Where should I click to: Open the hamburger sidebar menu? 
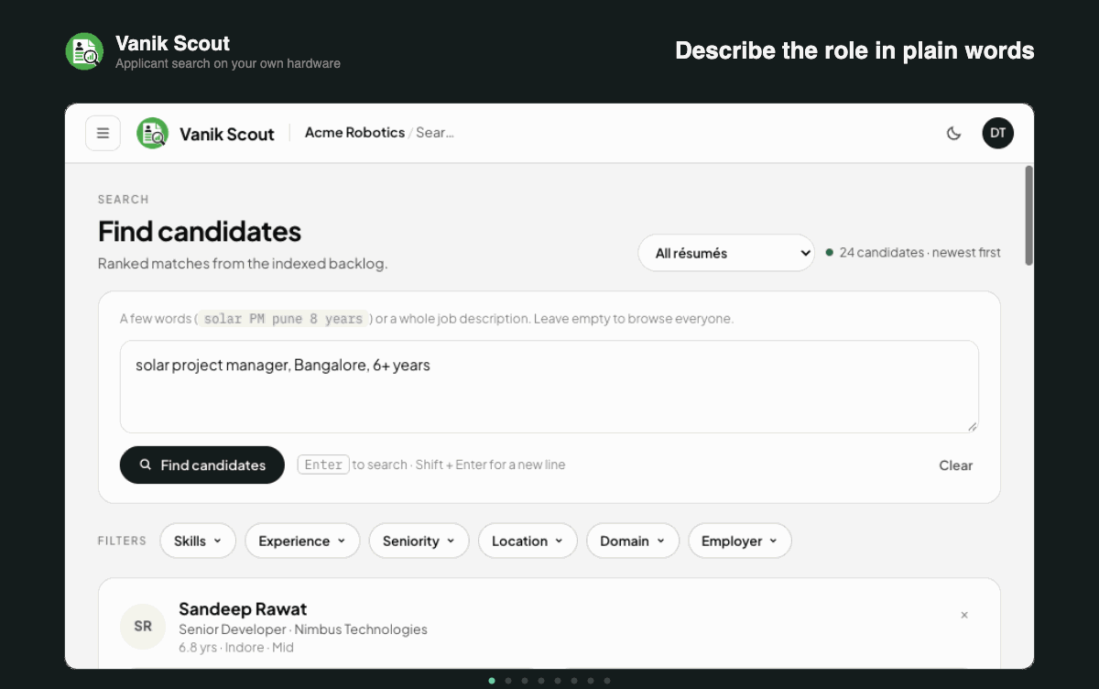[x=103, y=133]
